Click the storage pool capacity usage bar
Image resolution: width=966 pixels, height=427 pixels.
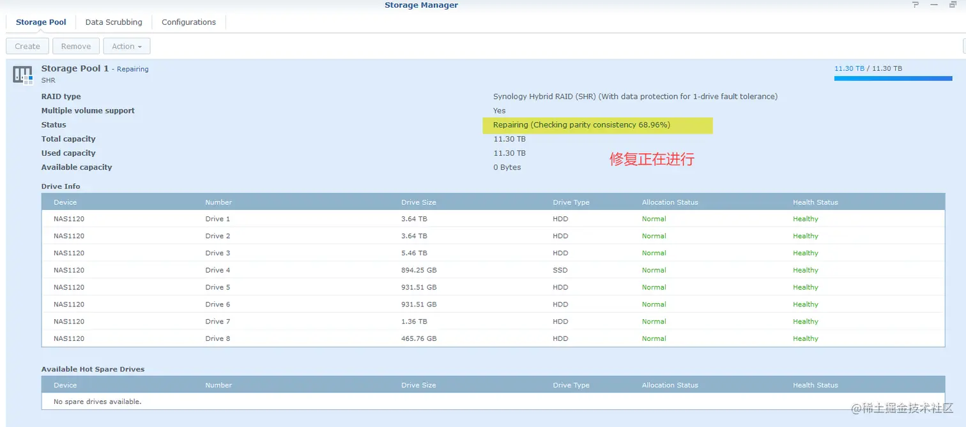893,79
